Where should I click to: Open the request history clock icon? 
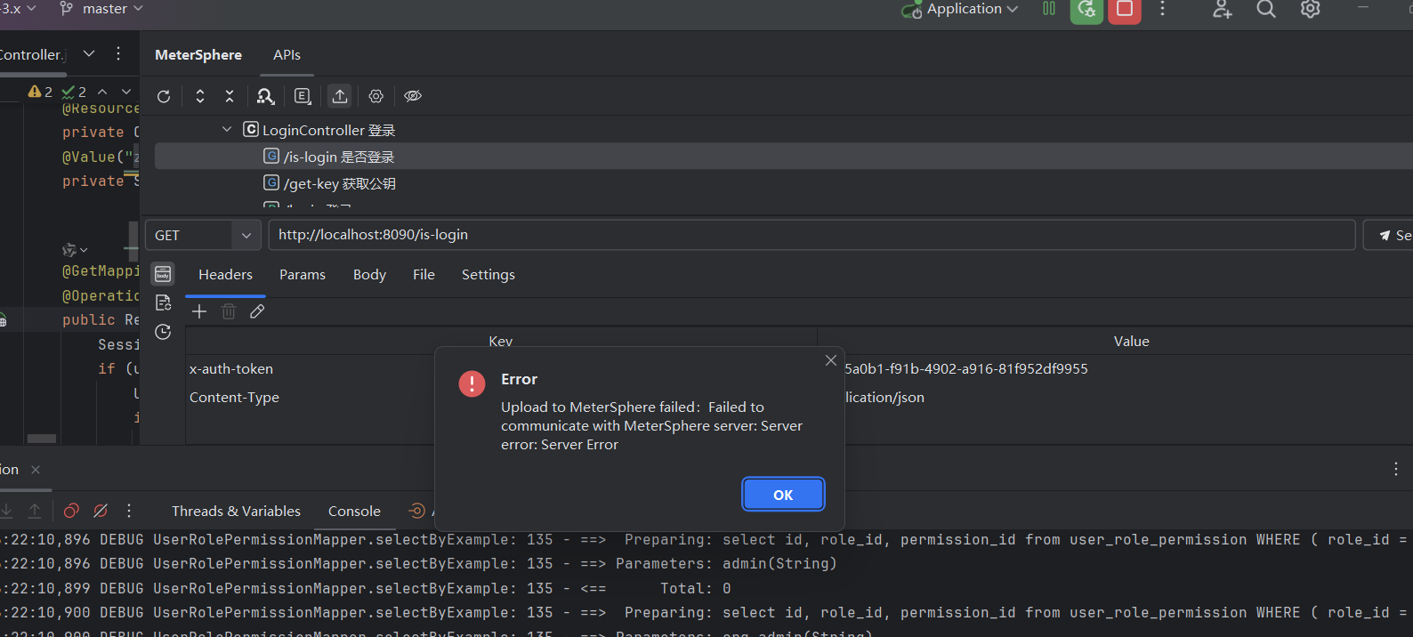click(x=163, y=332)
